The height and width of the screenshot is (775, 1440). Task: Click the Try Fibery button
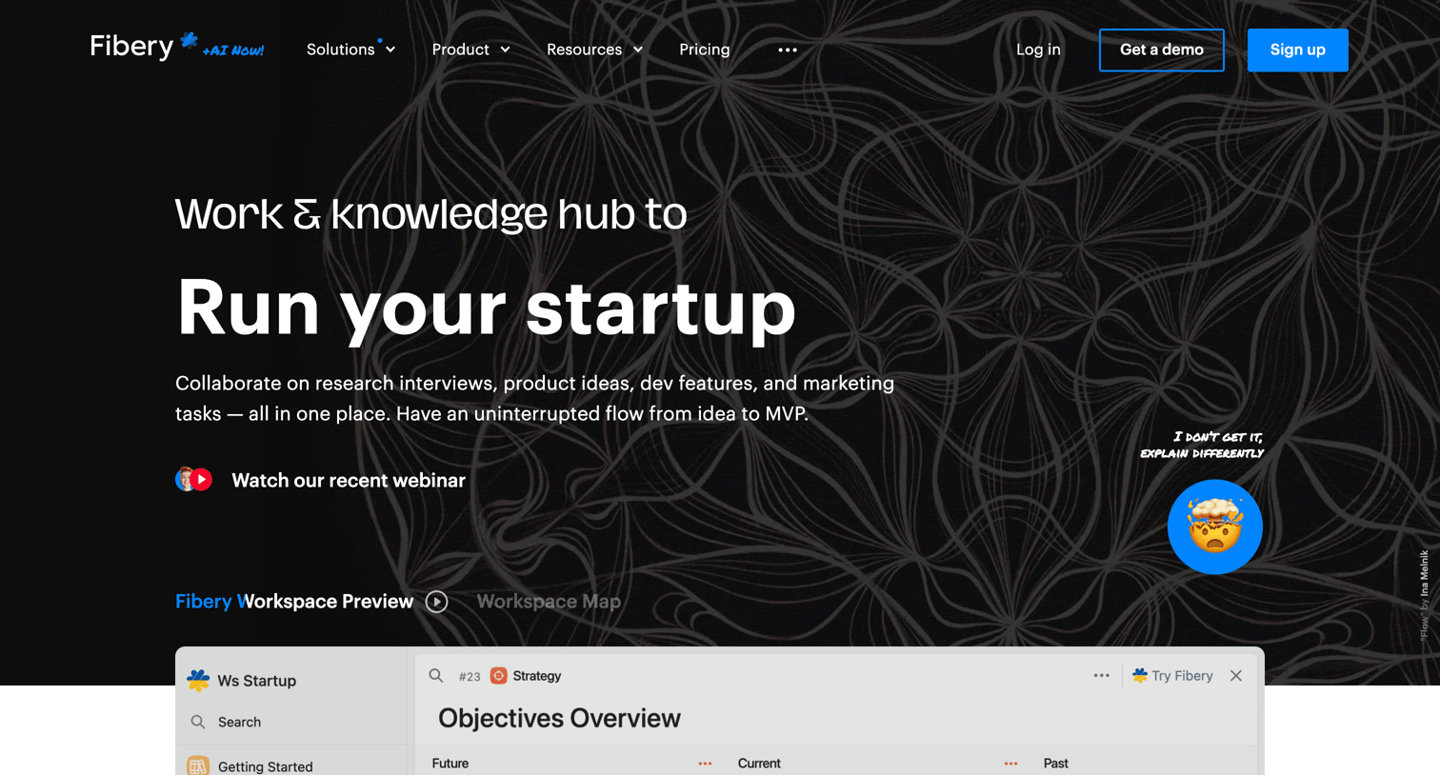[x=1172, y=676]
